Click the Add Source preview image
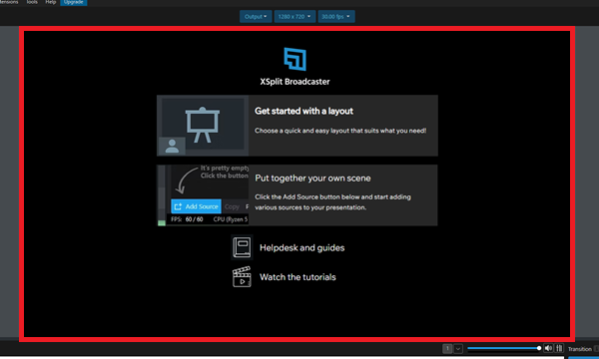Screen dimensions: 599x359 pos(203,194)
